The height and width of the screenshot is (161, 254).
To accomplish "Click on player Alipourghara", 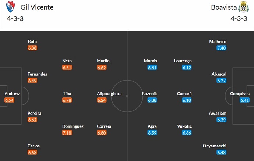I will coord(109,94).
